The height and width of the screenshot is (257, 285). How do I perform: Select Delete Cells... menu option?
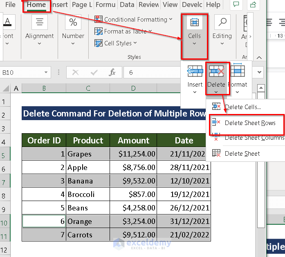[x=242, y=107]
